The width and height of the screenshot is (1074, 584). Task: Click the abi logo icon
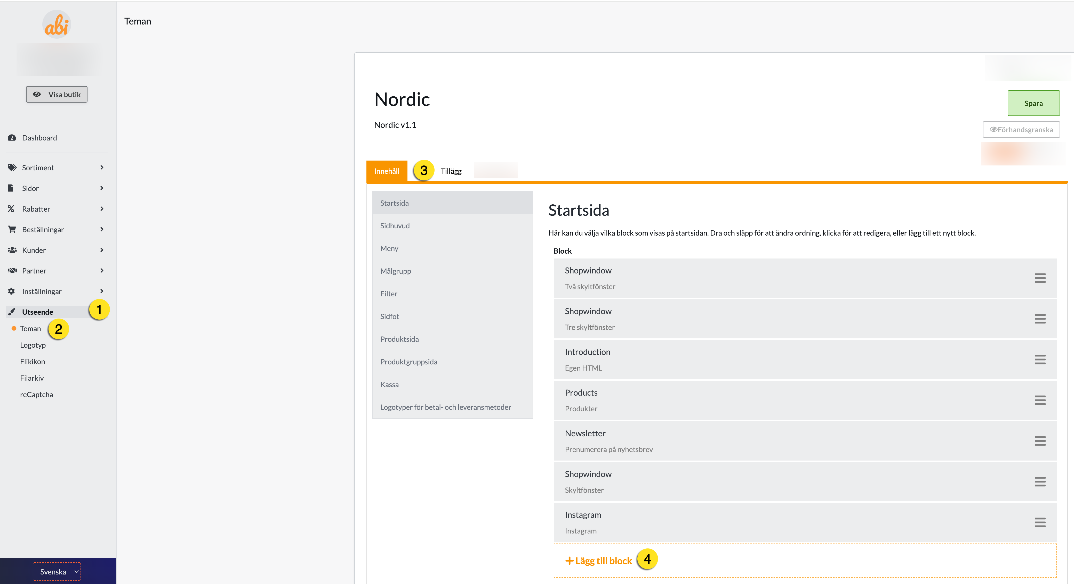[57, 24]
